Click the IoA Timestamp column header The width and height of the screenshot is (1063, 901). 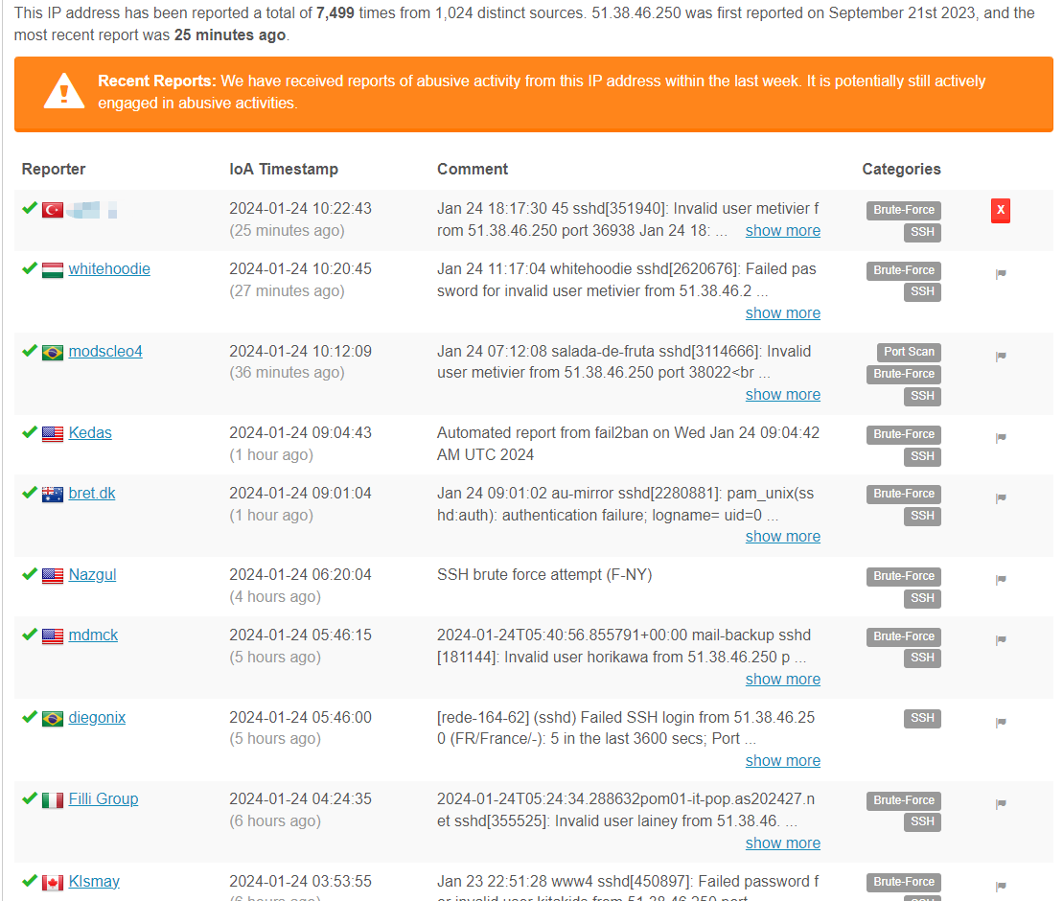pos(284,169)
